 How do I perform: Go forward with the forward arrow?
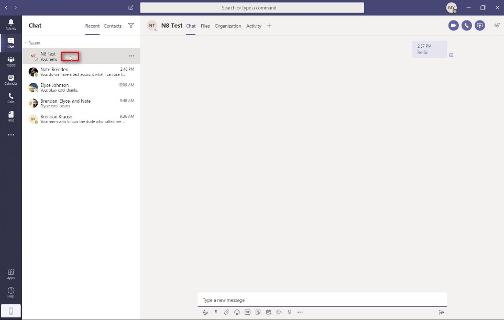[15, 7]
